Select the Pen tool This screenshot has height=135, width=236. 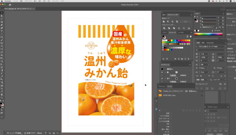click(2, 25)
